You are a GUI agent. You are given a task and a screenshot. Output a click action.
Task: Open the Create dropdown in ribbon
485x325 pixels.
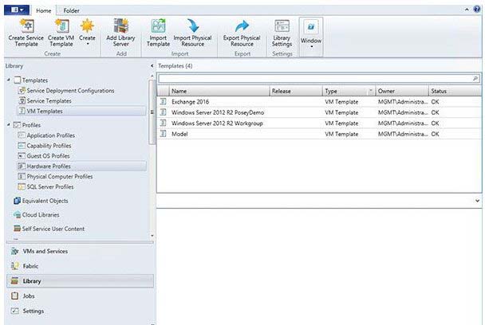coord(87,33)
